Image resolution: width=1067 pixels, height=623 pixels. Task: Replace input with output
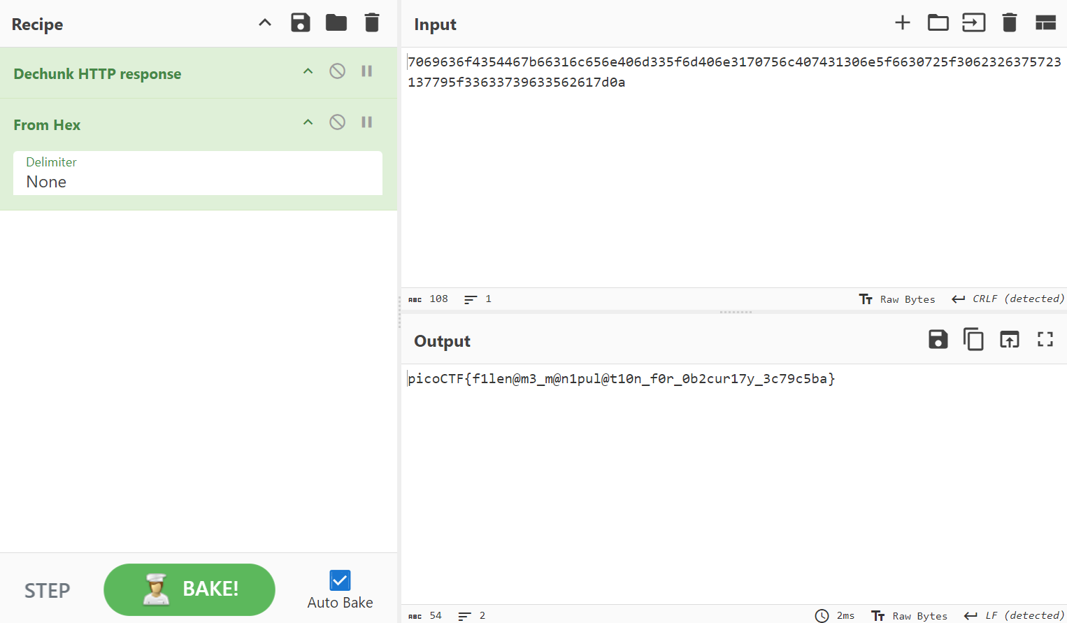tap(1009, 340)
